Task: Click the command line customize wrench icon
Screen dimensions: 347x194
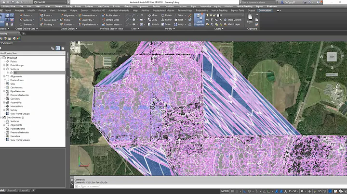Action: click(x=72, y=184)
